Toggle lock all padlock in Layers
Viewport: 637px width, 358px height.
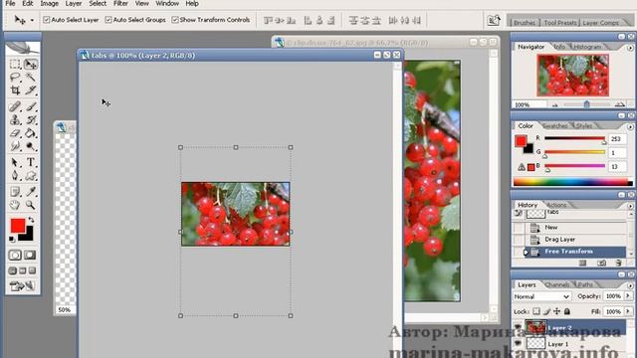click(x=566, y=311)
